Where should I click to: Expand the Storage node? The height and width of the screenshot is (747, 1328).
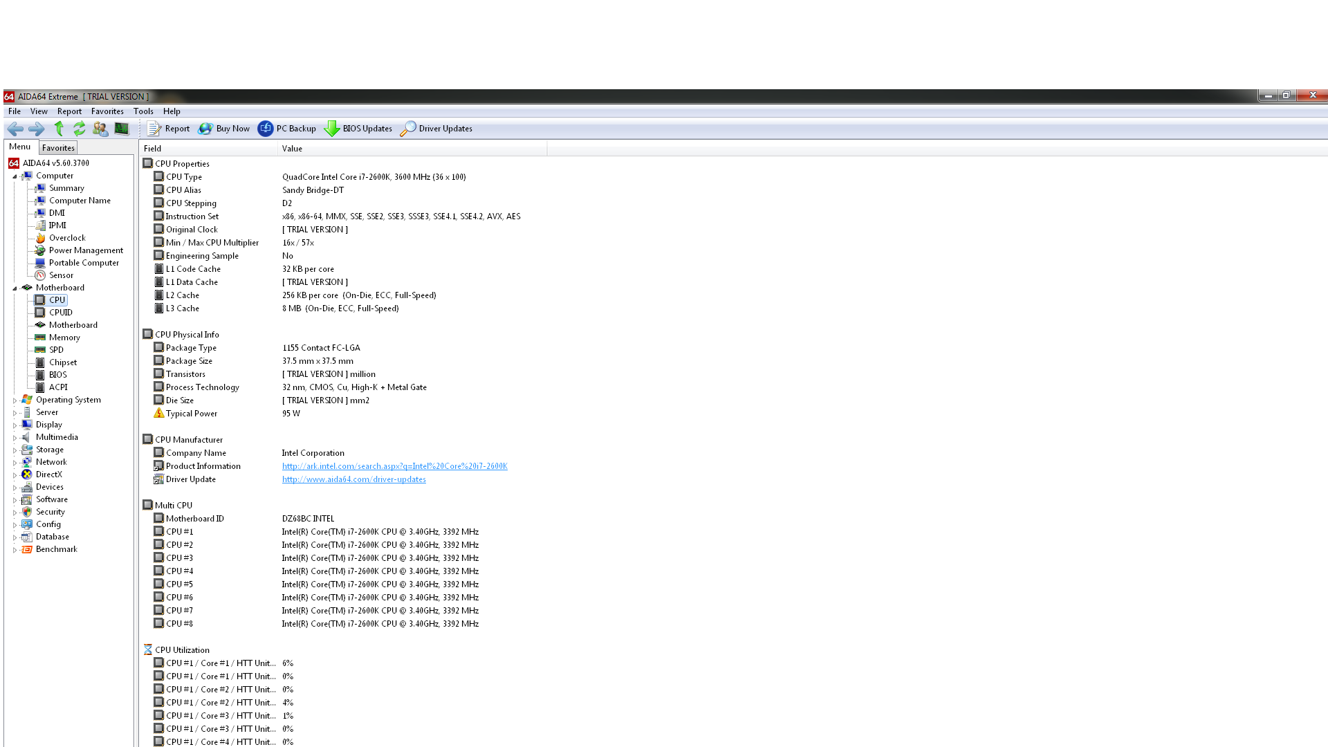pyautogui.click(x=15, y=450)
